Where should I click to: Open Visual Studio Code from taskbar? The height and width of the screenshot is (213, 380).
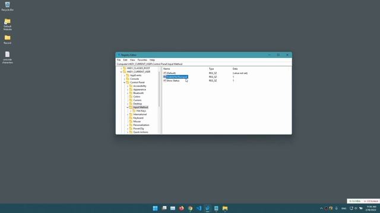coord(199,208)
